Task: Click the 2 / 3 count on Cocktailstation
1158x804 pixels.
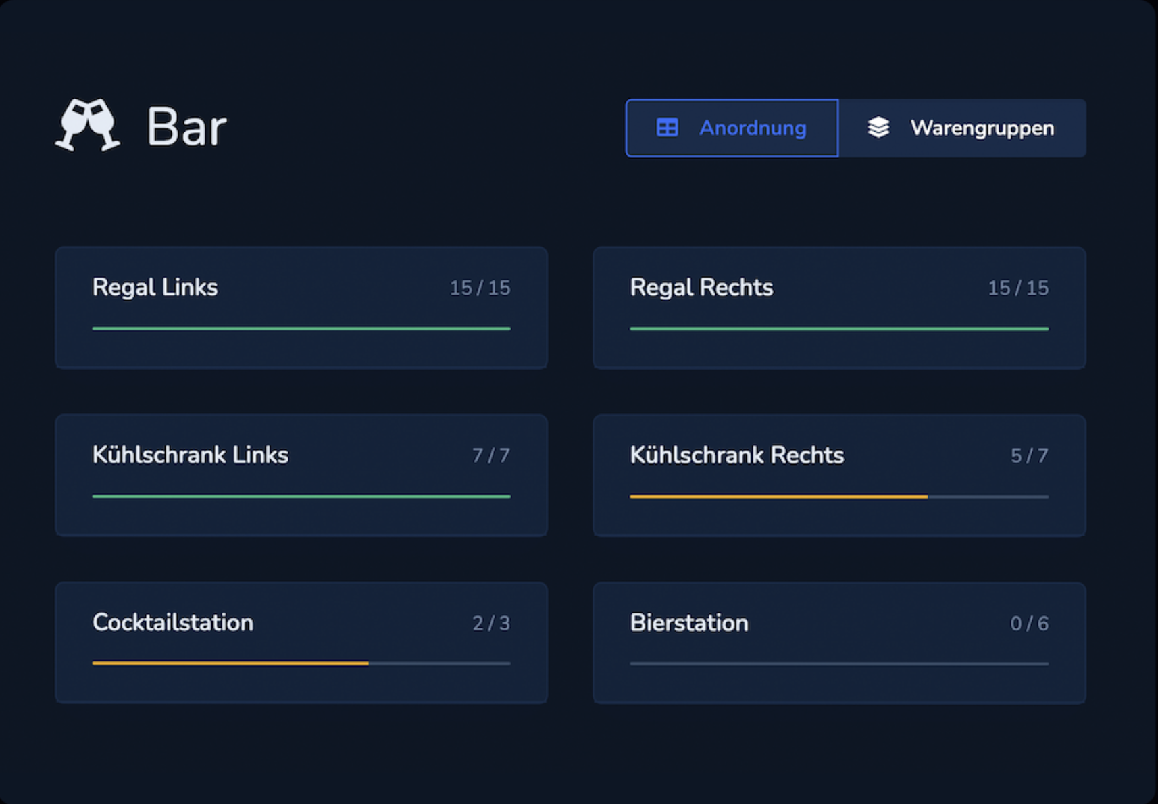Action: coord(491,623)
